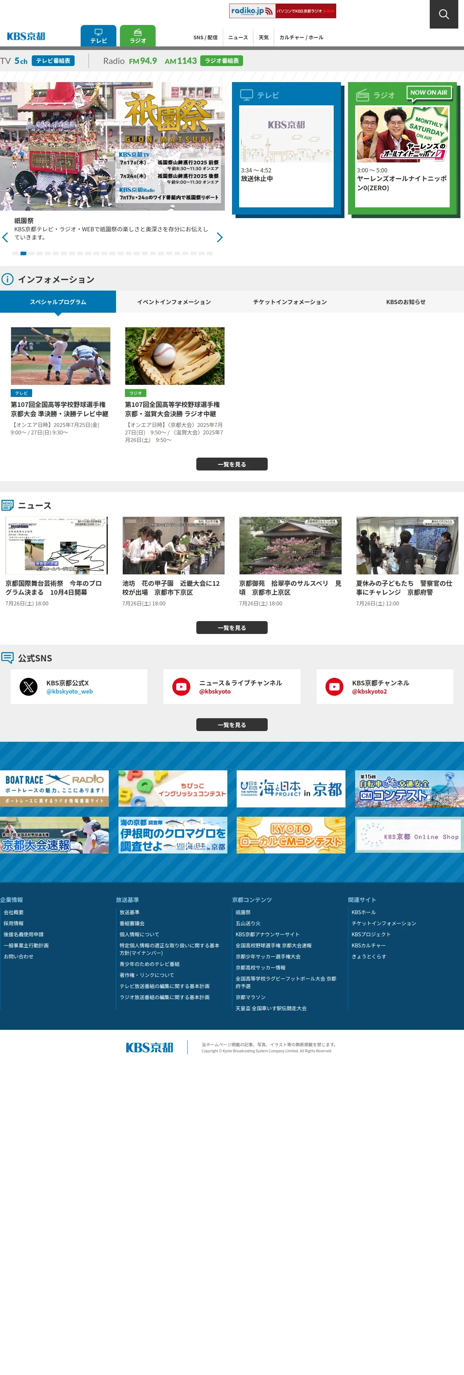Open SNS / 配信 menu

point(205,37)
